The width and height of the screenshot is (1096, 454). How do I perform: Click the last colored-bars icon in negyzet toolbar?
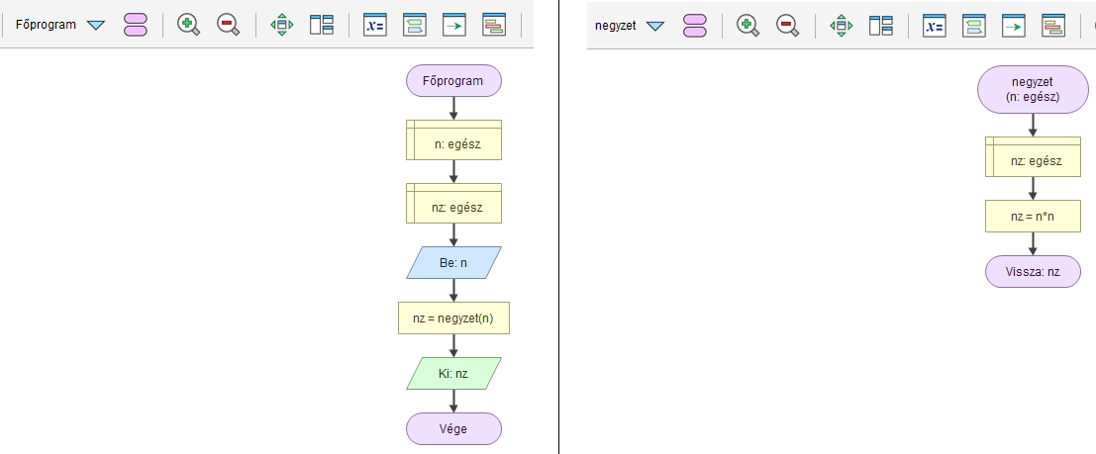1052,25
